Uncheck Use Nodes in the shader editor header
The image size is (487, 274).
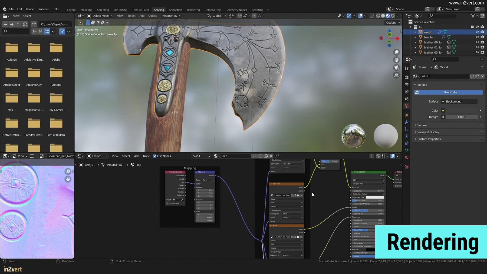click(155, 156)
